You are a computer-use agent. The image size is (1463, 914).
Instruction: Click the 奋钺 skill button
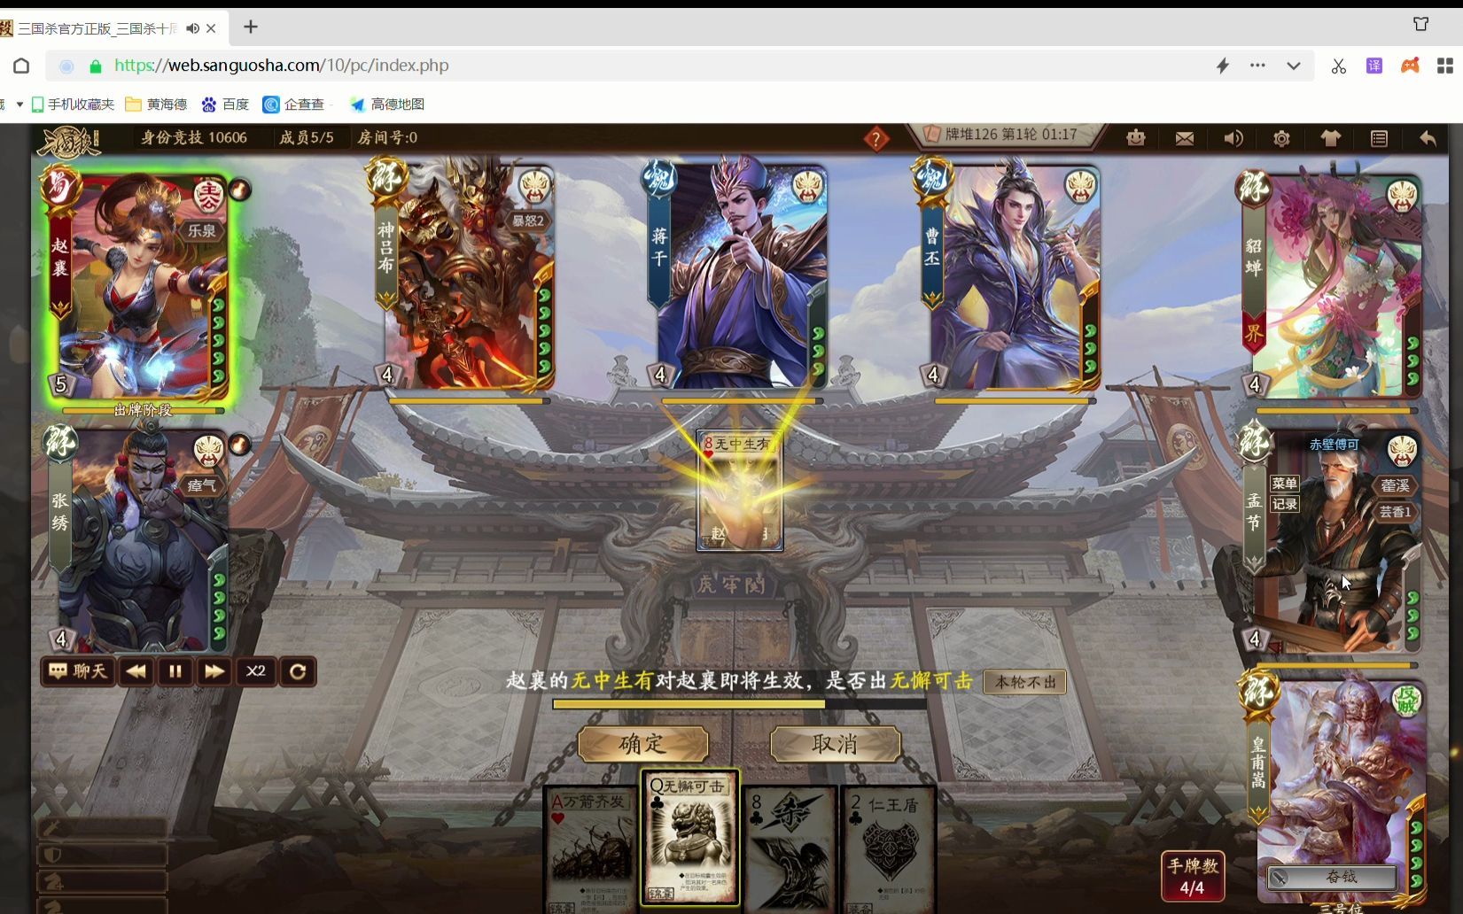(x=1333, y=877)
